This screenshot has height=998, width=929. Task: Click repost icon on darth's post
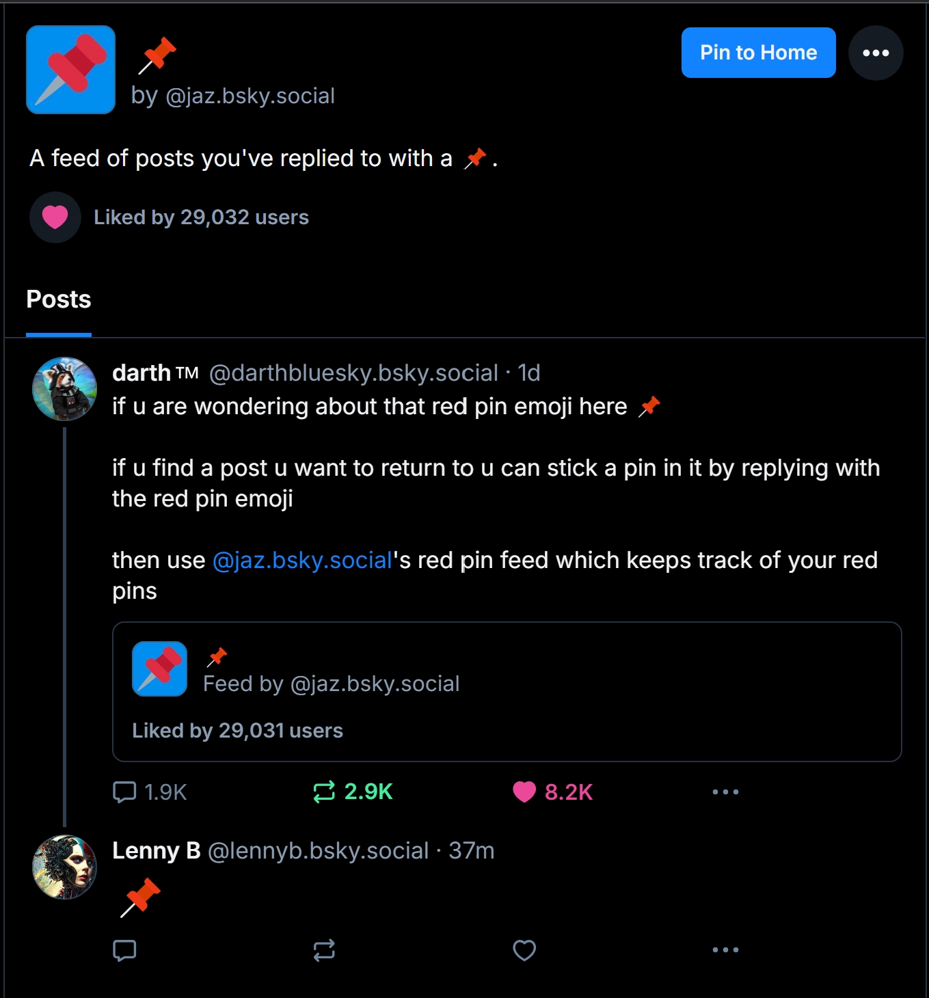pyautogui.click(x=324, y=792)
